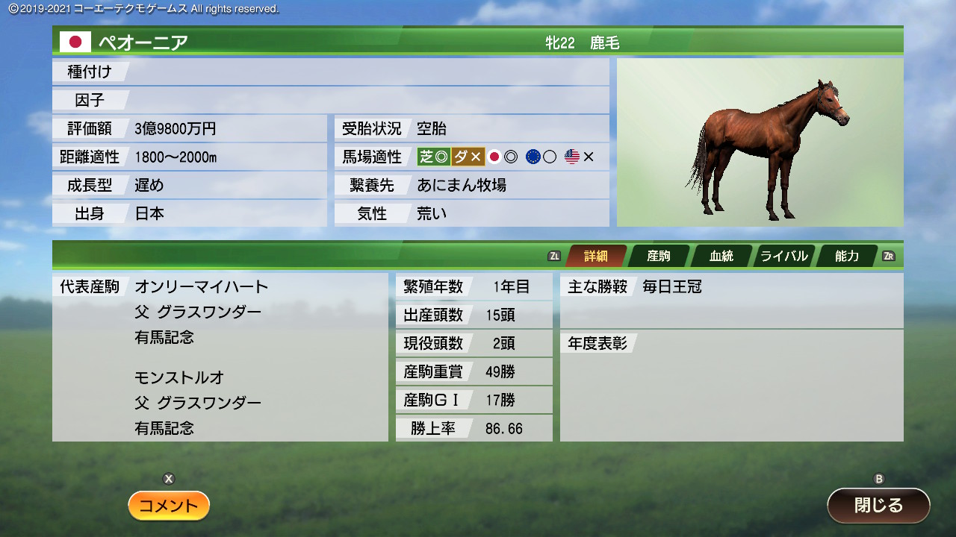Click the dirt ダ aptitude badge
This screenshot has width=956, height=537.
(x=468, y=157)
